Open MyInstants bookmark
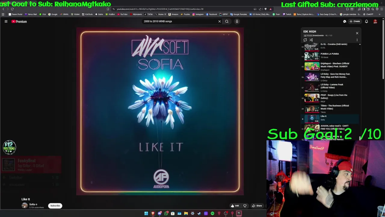This screenshot has height=217, width=385. point(136,14)
